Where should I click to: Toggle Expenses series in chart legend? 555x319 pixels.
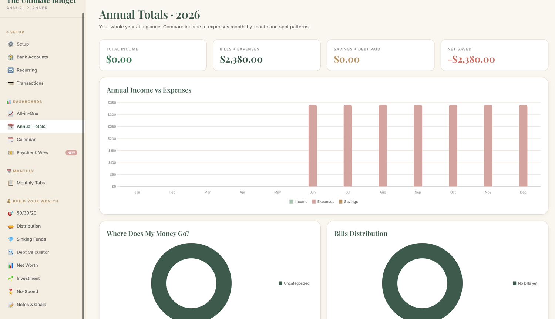point(323,202)
